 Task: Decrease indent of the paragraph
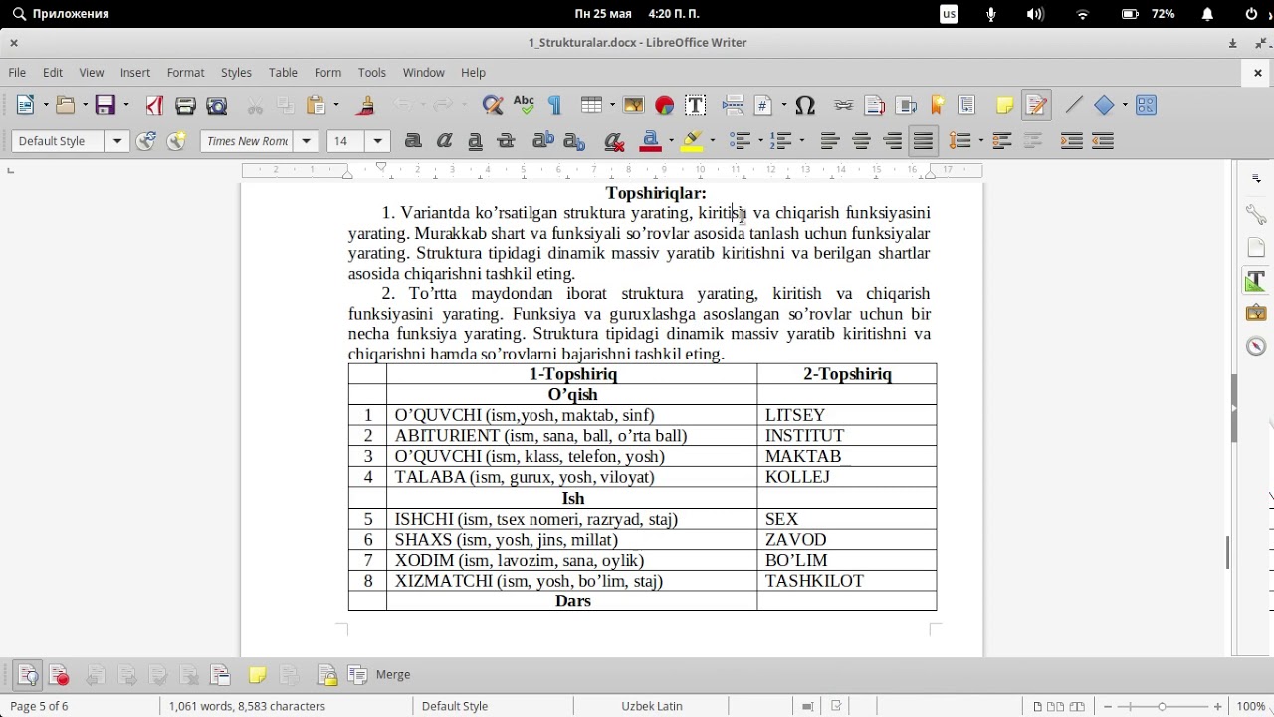tap(1102, 141)
